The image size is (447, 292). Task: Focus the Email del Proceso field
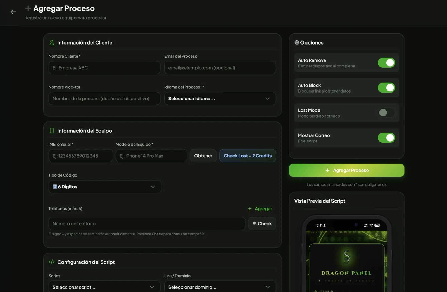click(220, 68)
